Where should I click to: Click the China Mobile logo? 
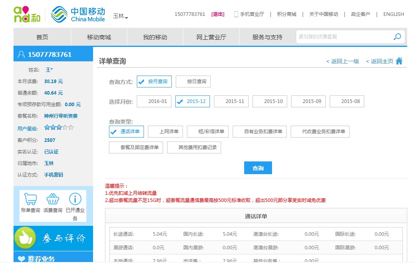click(x=78, y=14)
